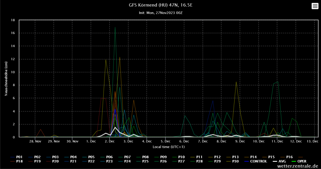Image resolution: width=321 pixels, height=169 pixels.
Task: Toggle legend entry P21
Action: click(73, 161)
